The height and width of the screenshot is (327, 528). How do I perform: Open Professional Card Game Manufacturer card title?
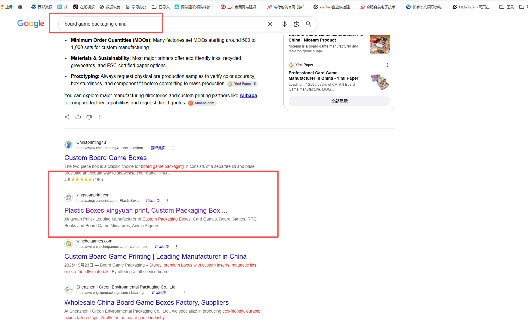[x=323, y=76]
